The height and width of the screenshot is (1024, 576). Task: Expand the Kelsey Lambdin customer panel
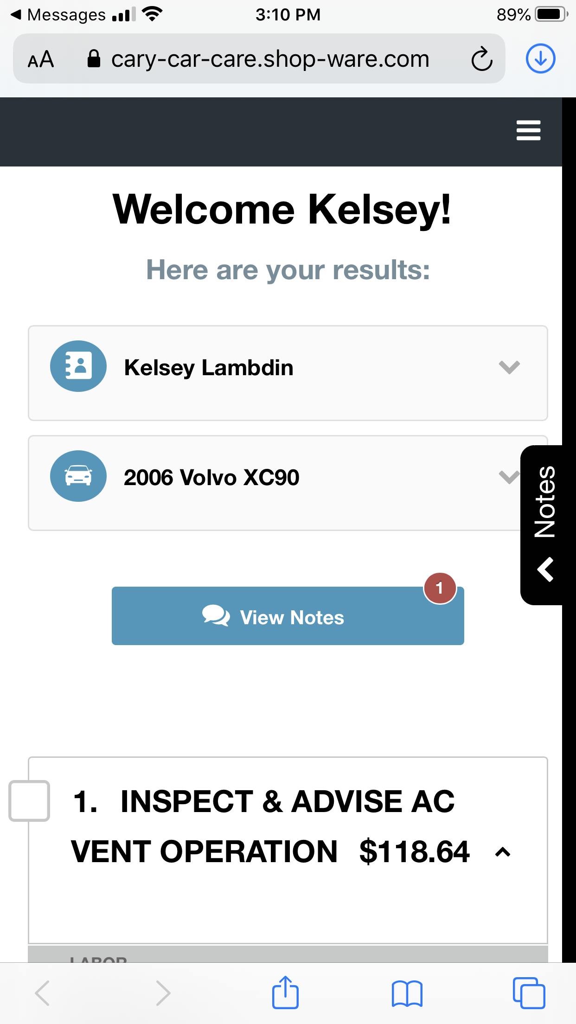(x=509, y=367)
